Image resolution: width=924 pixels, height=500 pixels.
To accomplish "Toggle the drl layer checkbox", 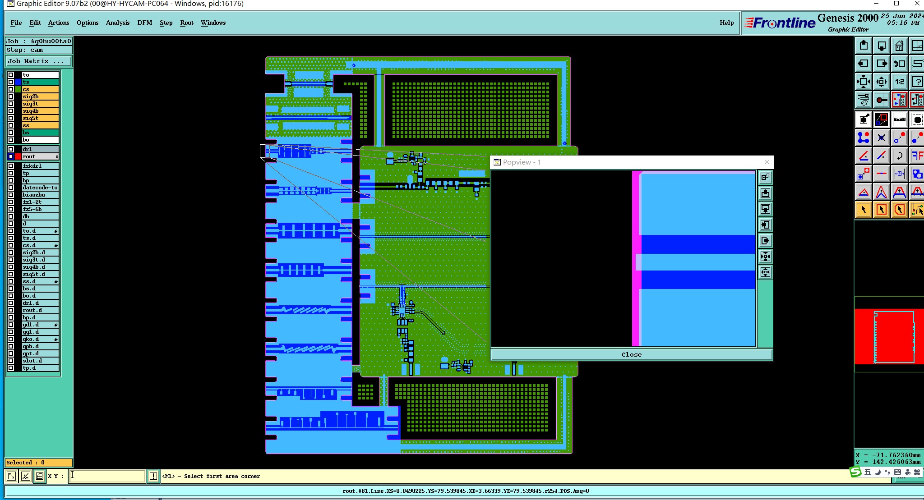I will (x=11, y=149).
